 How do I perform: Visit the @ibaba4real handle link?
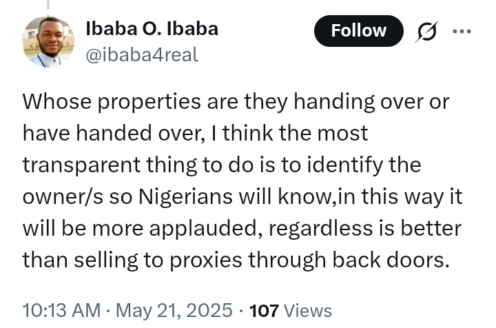[x=141, y=54]
